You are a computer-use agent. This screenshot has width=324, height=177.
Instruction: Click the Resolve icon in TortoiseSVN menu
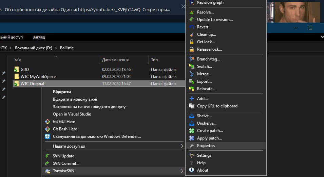[x=192, y=12]
